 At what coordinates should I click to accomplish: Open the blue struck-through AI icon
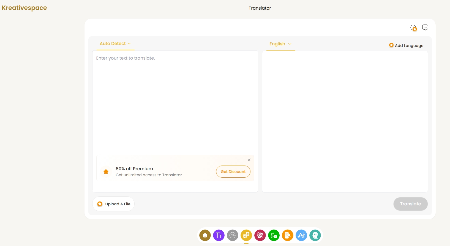click(x=301, y=235)
